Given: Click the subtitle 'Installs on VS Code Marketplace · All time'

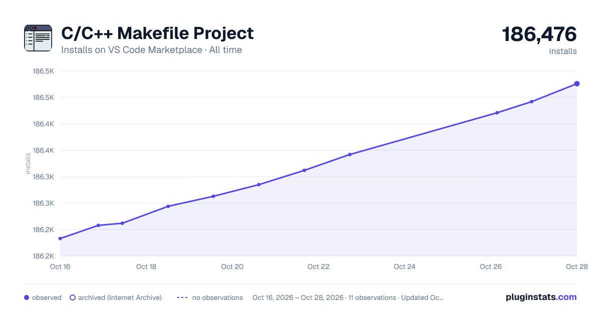Looking at the screenshot, I should pos(151,50).
